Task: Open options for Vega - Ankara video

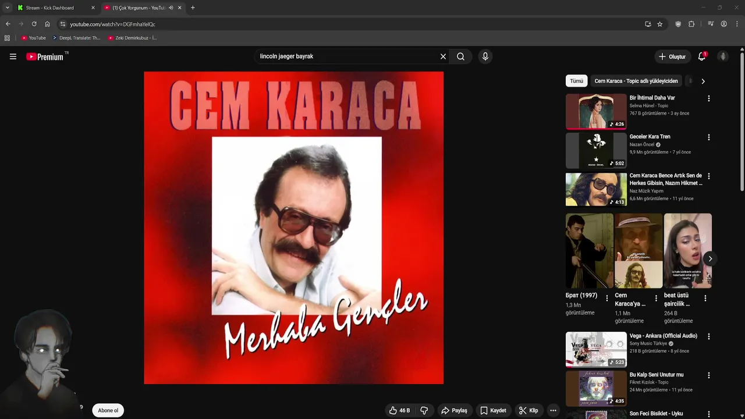Action: [708, 336]
